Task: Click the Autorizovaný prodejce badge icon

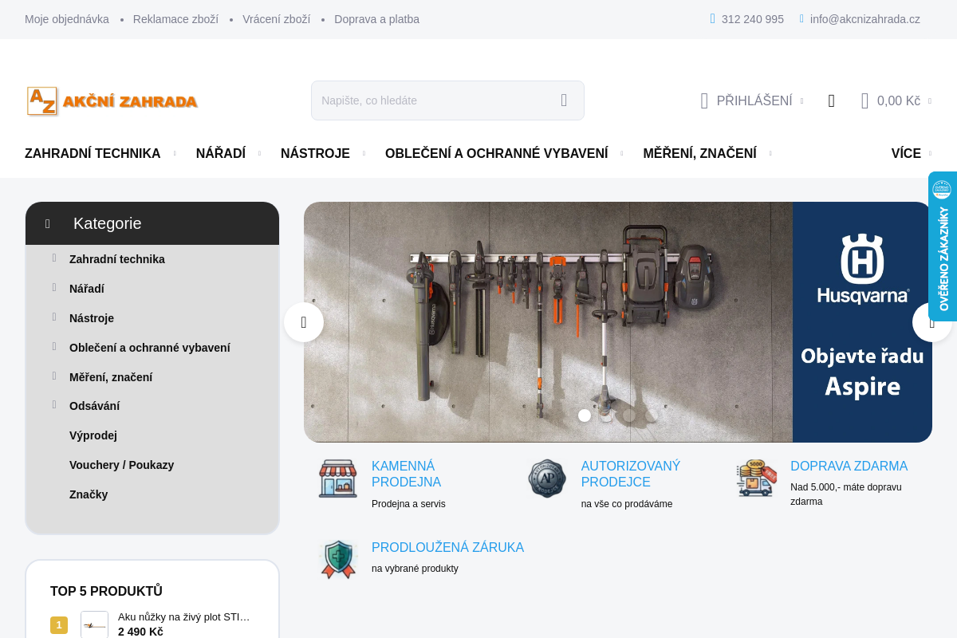Action: [547, 478]
